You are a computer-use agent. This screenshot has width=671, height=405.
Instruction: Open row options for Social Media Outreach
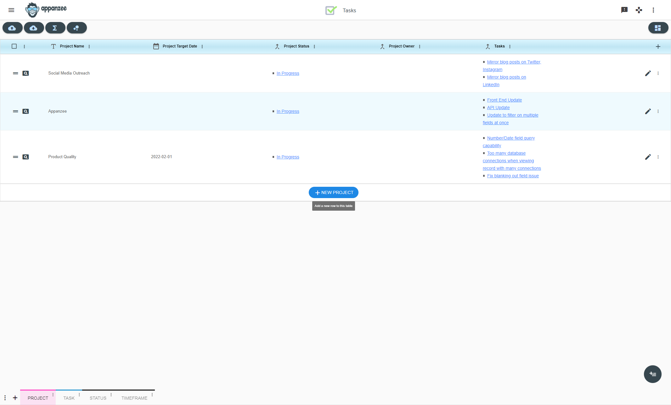coord(658,73)
